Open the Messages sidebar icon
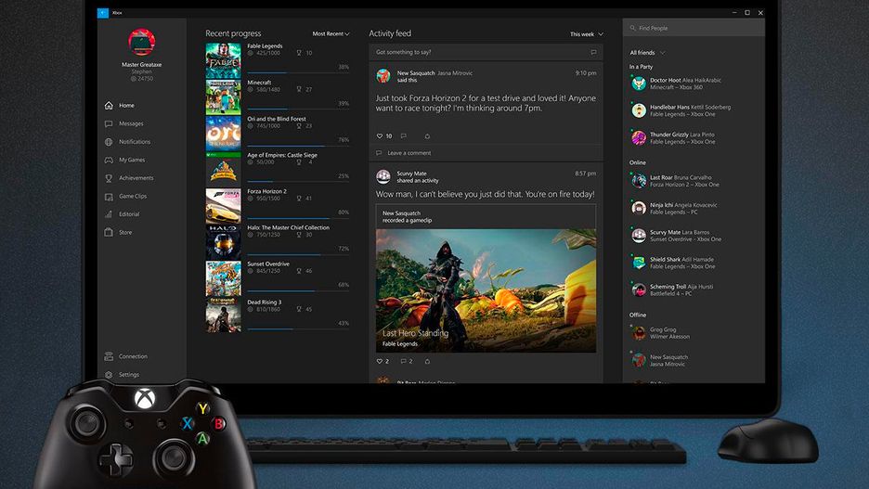The image size is (869, 489). pyautogui.click(x=109, y=123)
